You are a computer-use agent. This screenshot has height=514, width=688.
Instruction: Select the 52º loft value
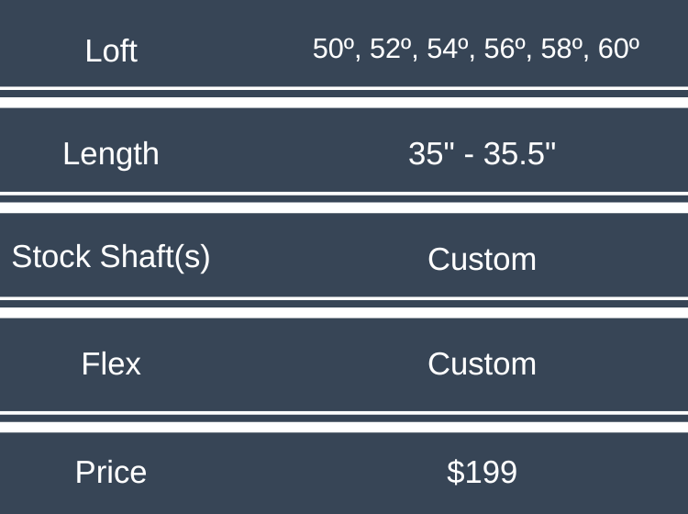(x=391, y=49)
